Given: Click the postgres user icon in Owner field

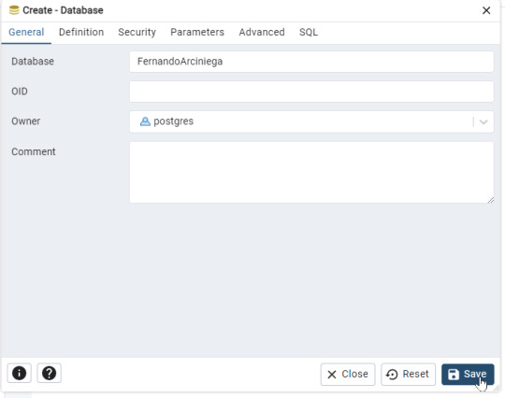Looking at the screenshot, I should point(145,121).
